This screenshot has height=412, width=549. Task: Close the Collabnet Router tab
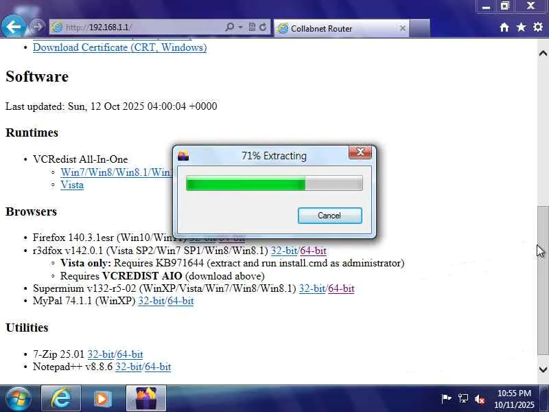pyautogui.click(x=403, y=28)
